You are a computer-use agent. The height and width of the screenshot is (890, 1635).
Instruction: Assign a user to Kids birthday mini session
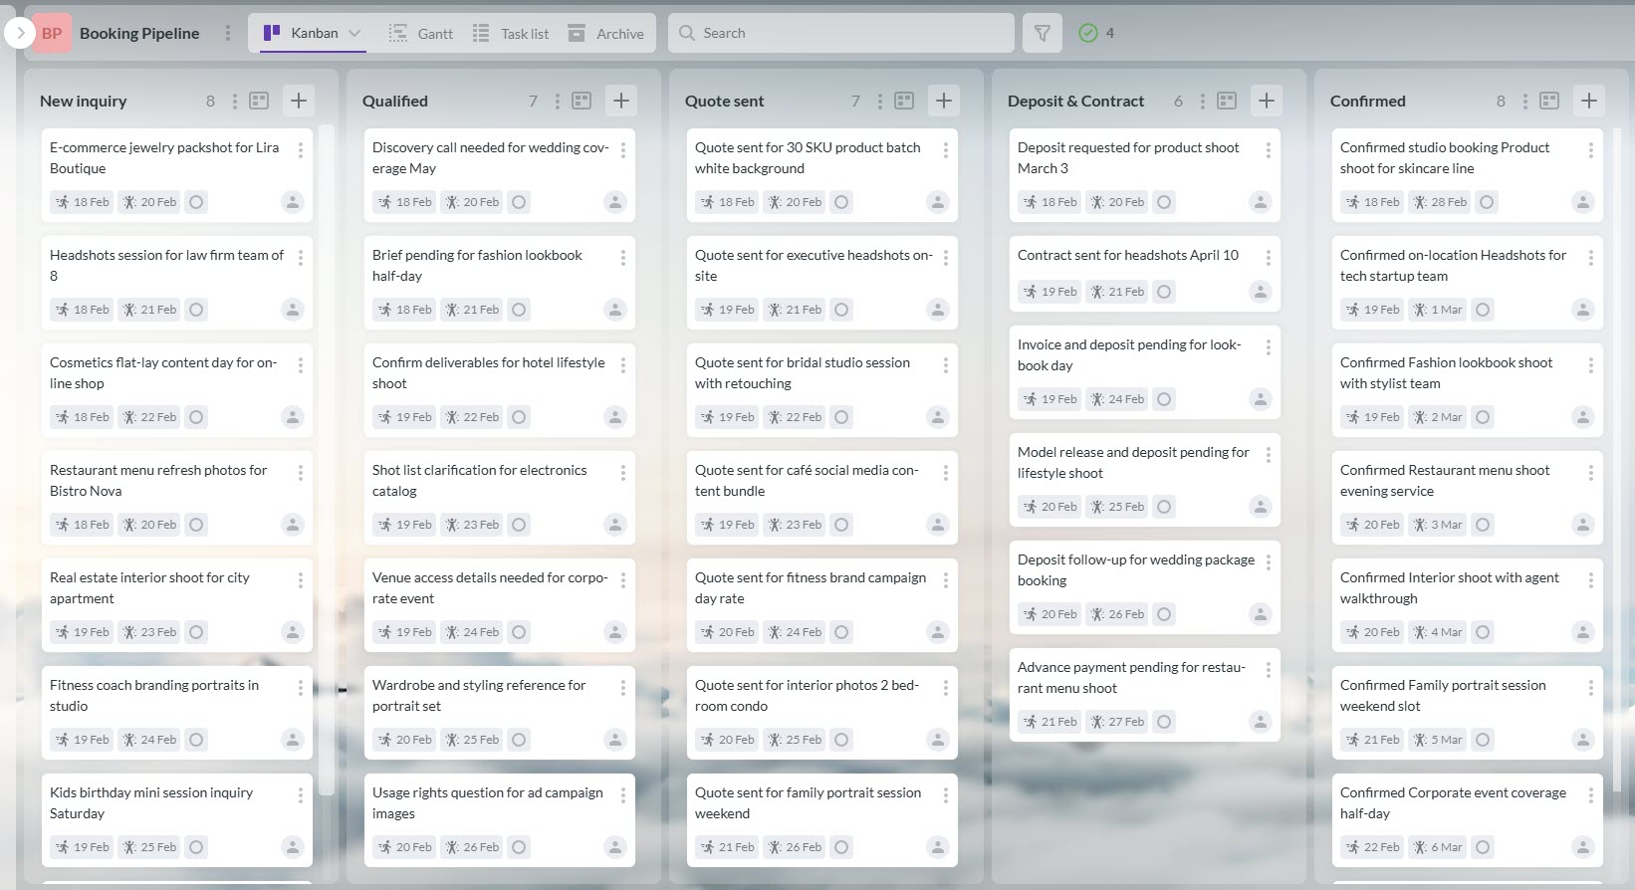point(293,847)
